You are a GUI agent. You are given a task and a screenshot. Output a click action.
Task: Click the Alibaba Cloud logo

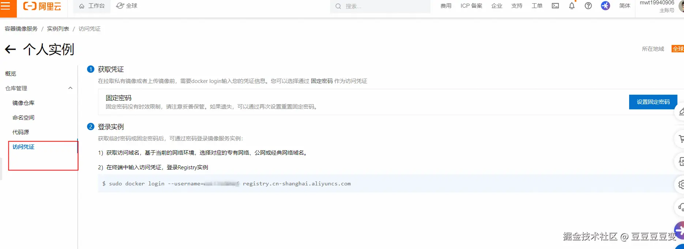(42, 6)
